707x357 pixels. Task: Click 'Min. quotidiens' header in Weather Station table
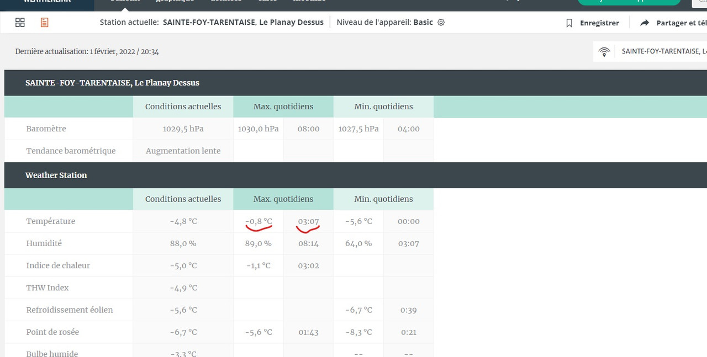tap(383, 199)
